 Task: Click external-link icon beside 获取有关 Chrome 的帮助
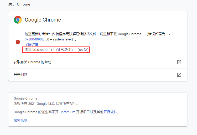click(x=179, y=62)
